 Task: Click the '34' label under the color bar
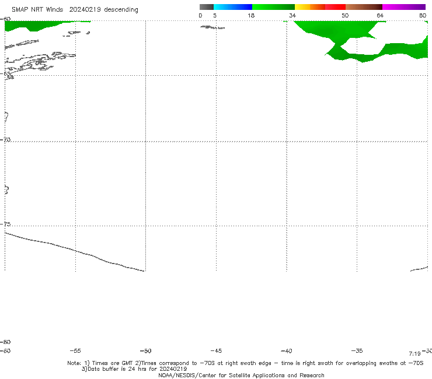click(x=292, y=16)
